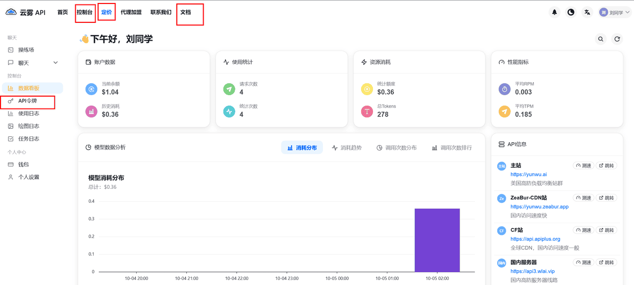Open the https://yunwu.zeabur.app link

(539, 207)
